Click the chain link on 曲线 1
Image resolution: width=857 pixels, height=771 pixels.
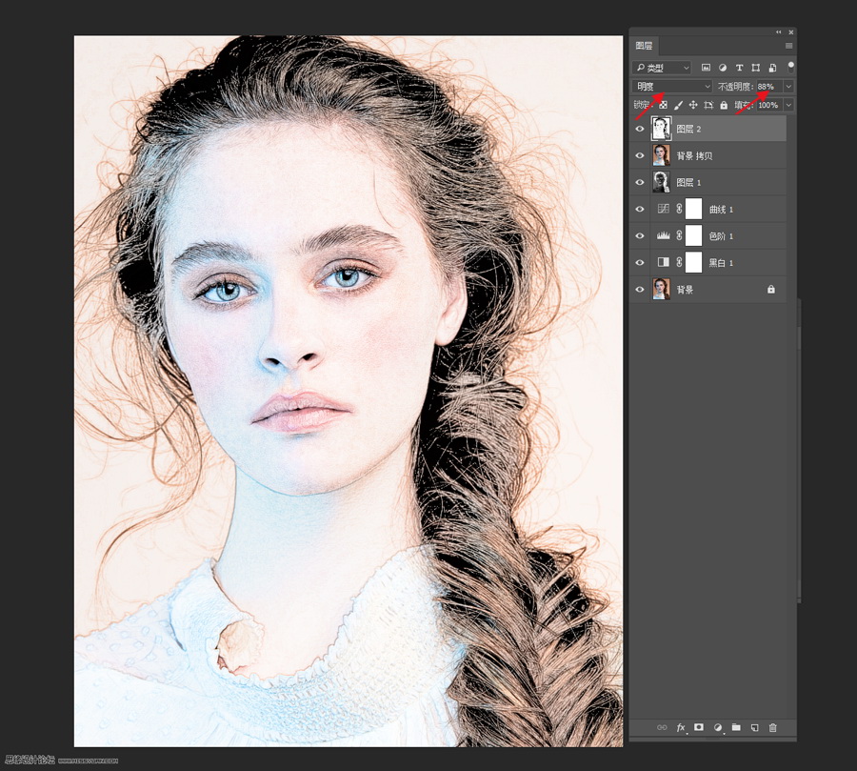(x=679, y=209)
